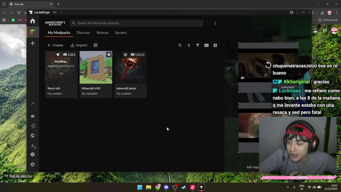Open the WhatsApp bookmark in Chrome
This screenshot has height=192, width=341.
pos(13,20)
